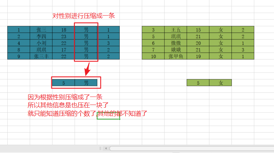Select the cell containing 李四
Image resolution: width=274 pixels, height=153 pixels.
pyautogui.click(x=41, y=36)
